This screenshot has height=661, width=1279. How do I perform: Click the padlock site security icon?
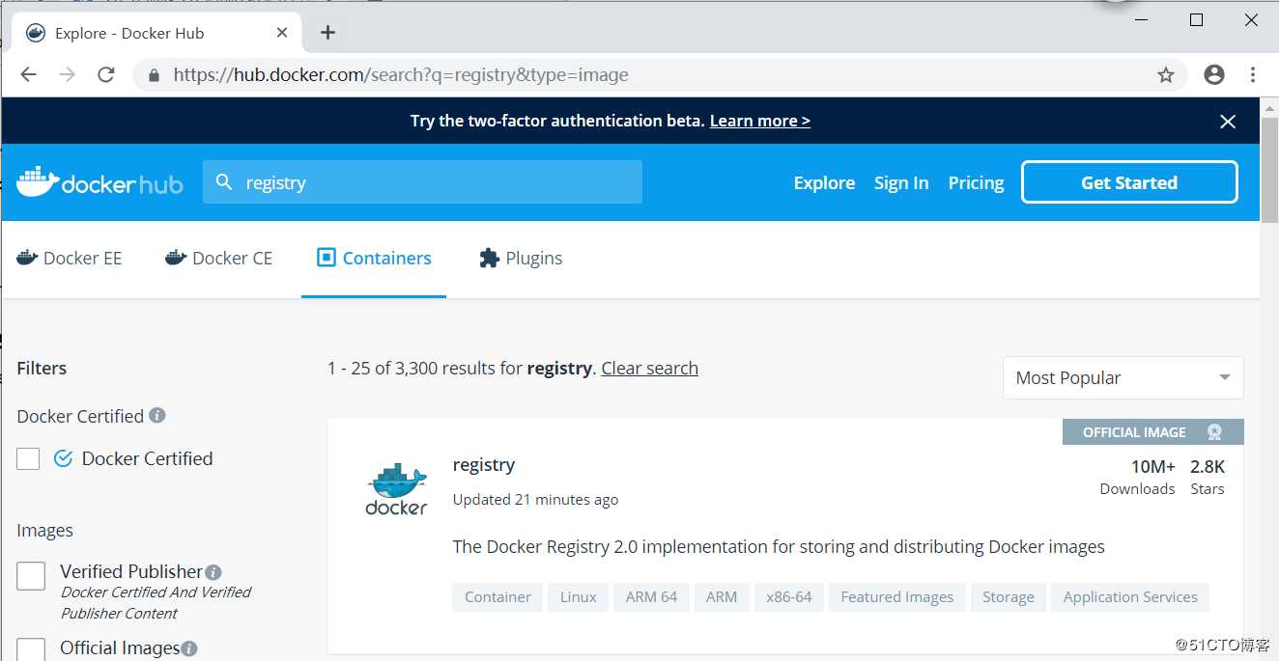point(153,74)
